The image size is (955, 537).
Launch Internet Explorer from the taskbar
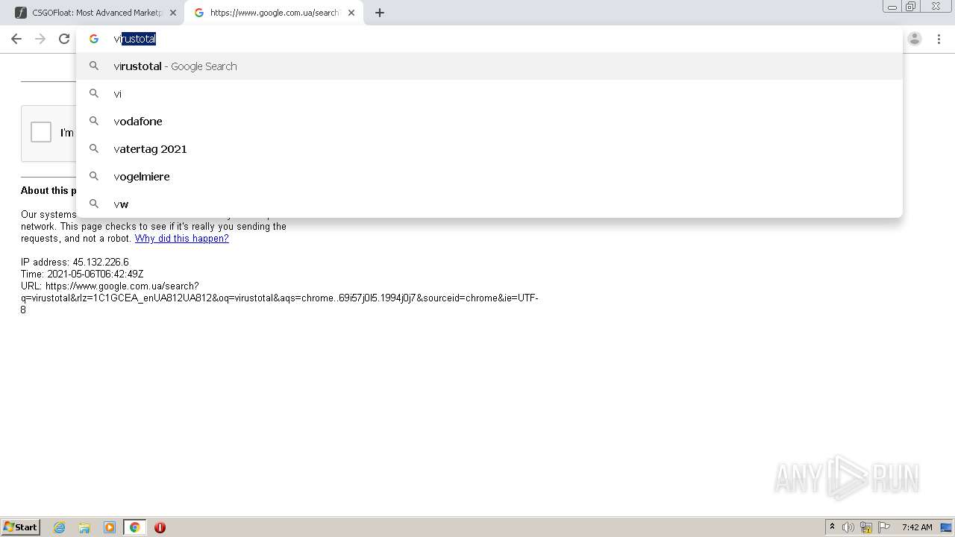[60, 527]
